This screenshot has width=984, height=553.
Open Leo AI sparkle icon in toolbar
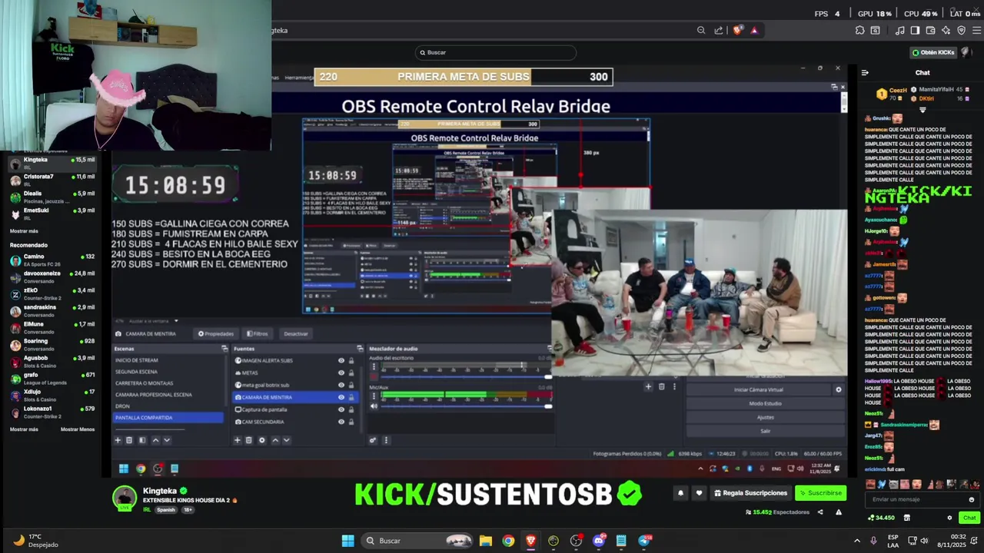tap(946, 31)
